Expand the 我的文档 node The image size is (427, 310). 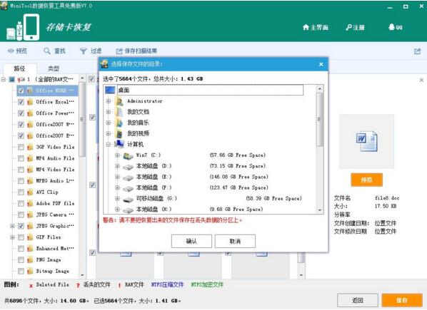click(x=109, y=112)
